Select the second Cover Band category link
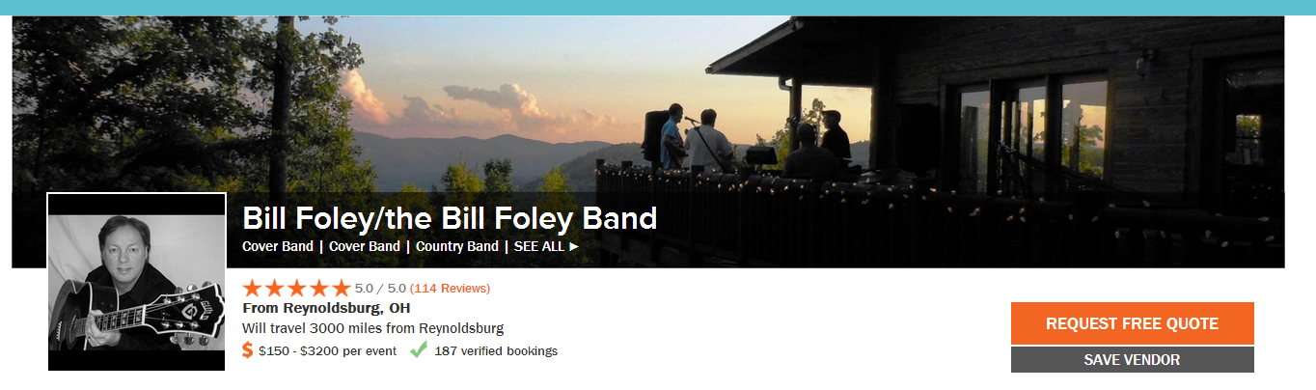This screenshot has height=390, width=1316. (365, 246)
